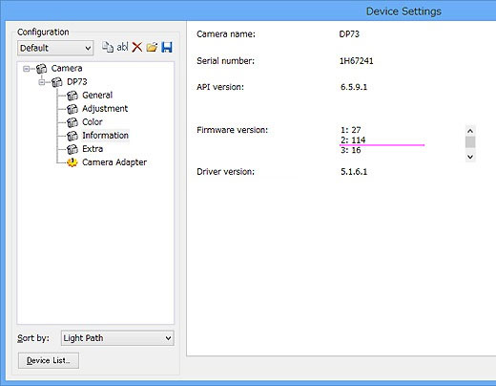Select Extra in the tree
The height and width of the screenshot is (386, 496).
click(x=93, y=149)
